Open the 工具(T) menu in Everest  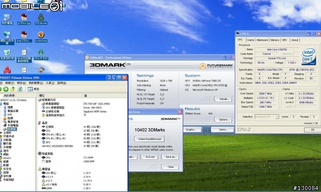[x=50, y=83]
